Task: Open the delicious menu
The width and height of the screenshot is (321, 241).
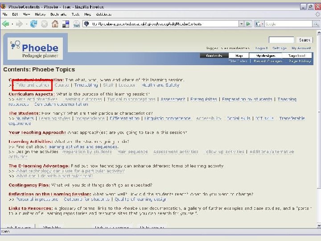Action: point(103,14)
